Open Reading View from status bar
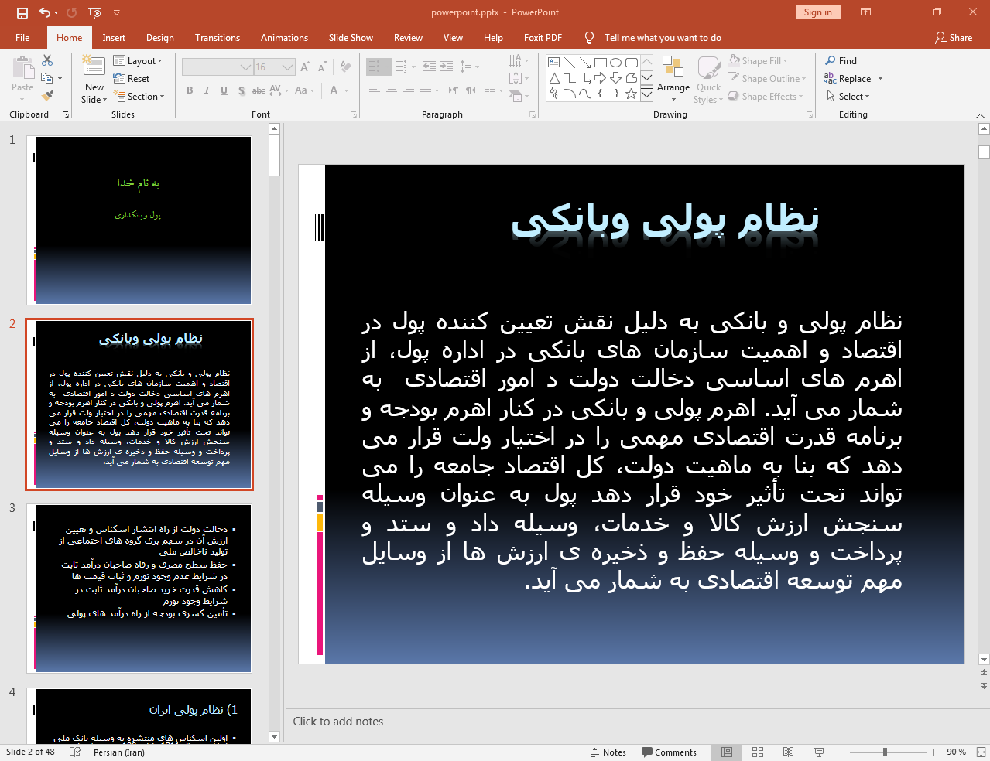The height and width of the screenshot is (761, 990). click(788, 752)
